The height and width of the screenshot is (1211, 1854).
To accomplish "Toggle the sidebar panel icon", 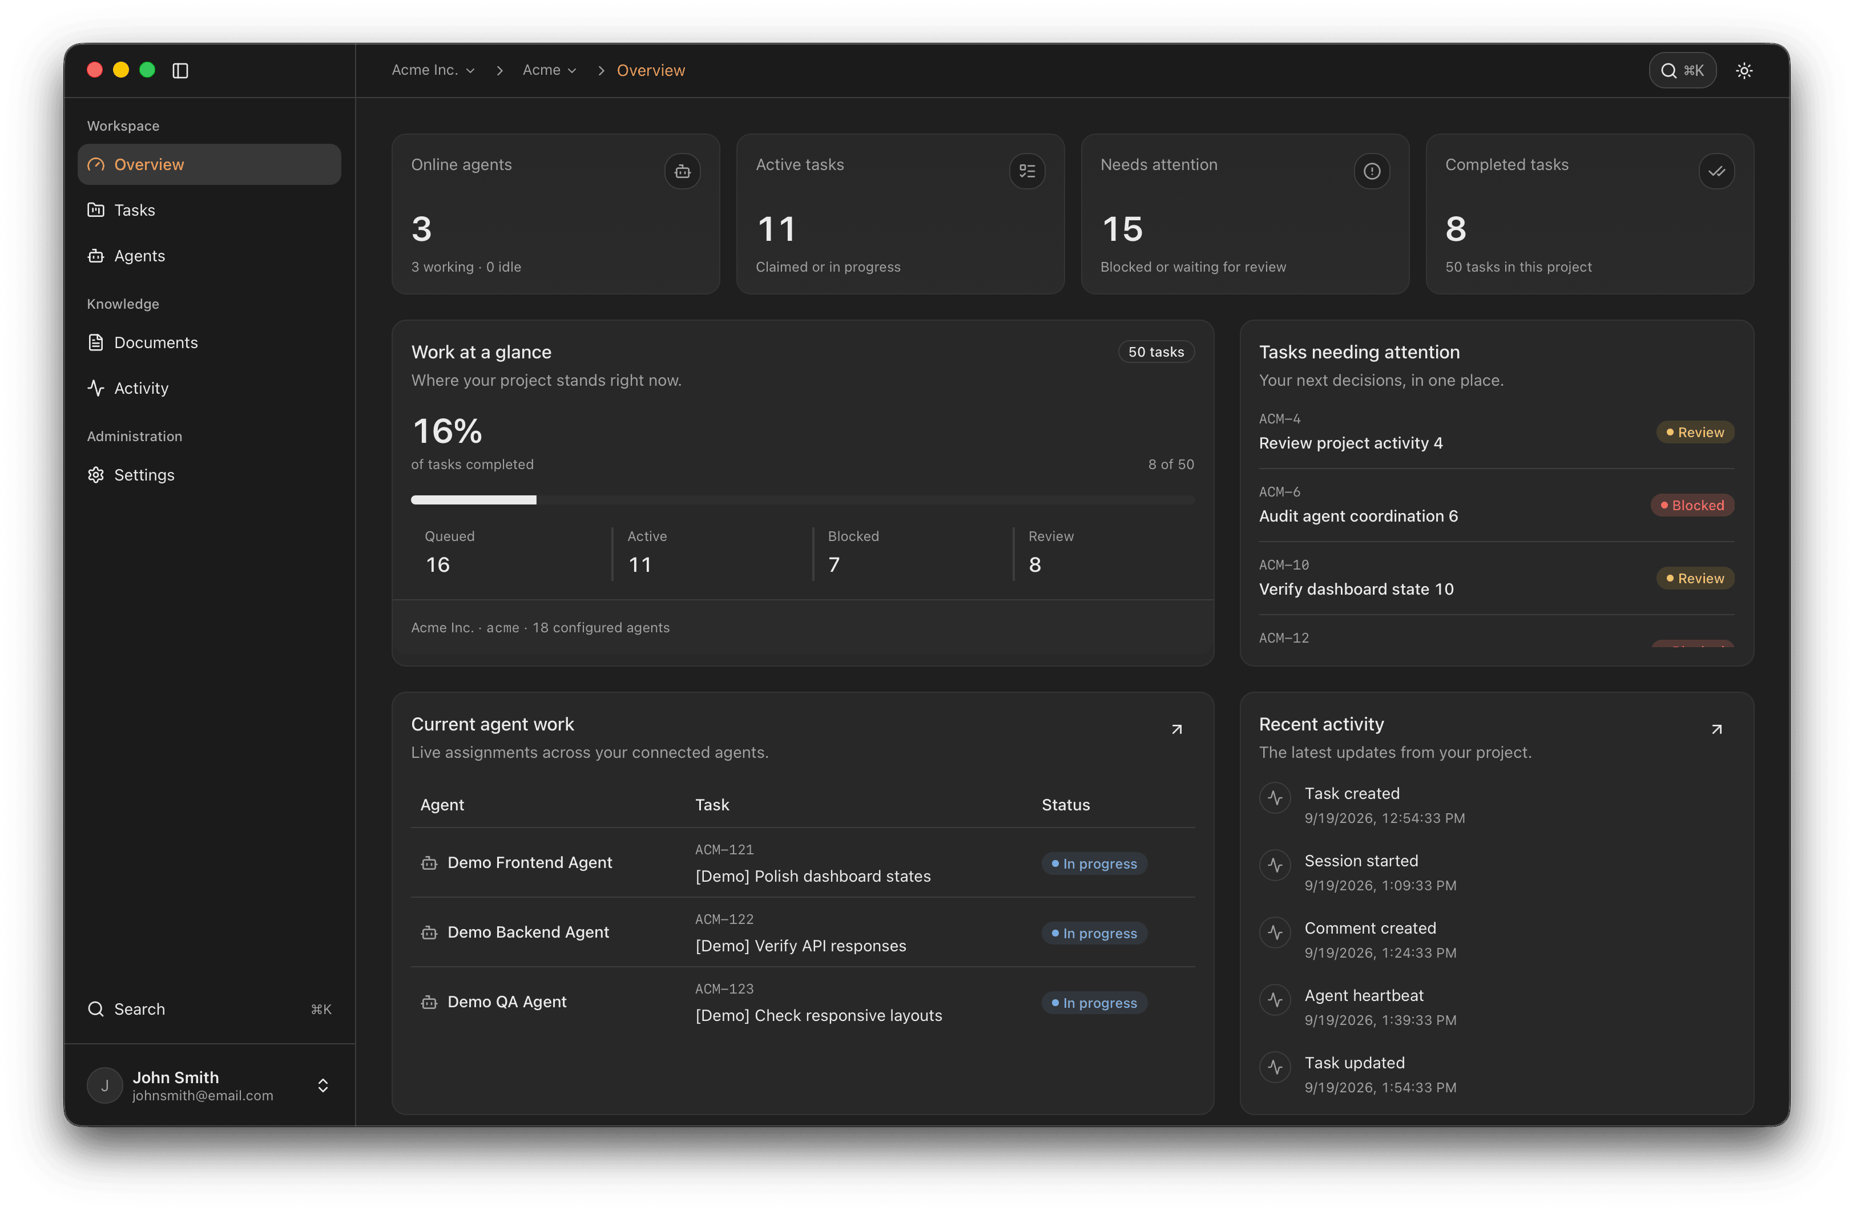I will [180, 70].
